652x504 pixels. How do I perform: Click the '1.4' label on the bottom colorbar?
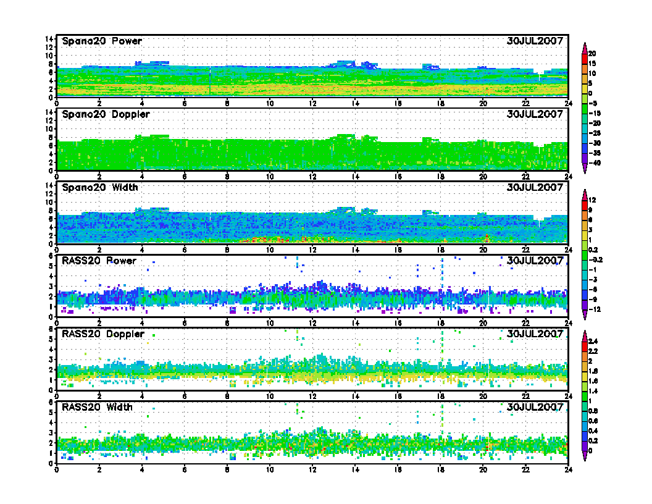593,391
